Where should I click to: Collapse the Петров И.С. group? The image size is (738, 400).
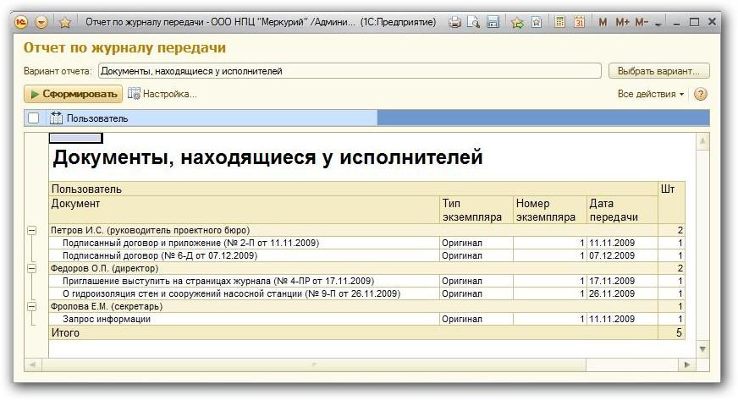tap(31, 230)
